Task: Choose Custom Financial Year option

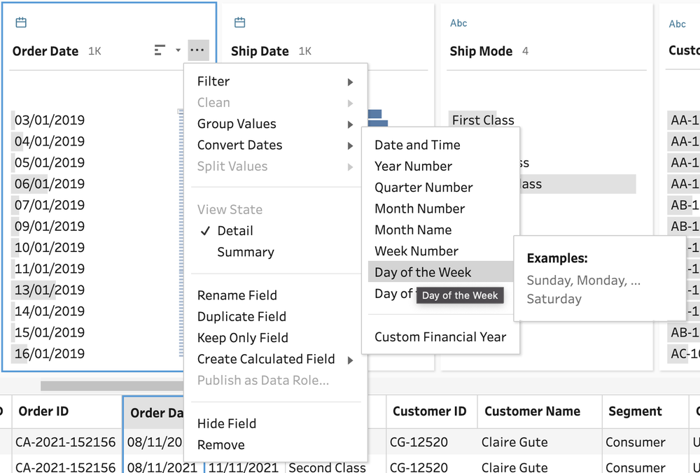Action: click(x=440, y=337)
